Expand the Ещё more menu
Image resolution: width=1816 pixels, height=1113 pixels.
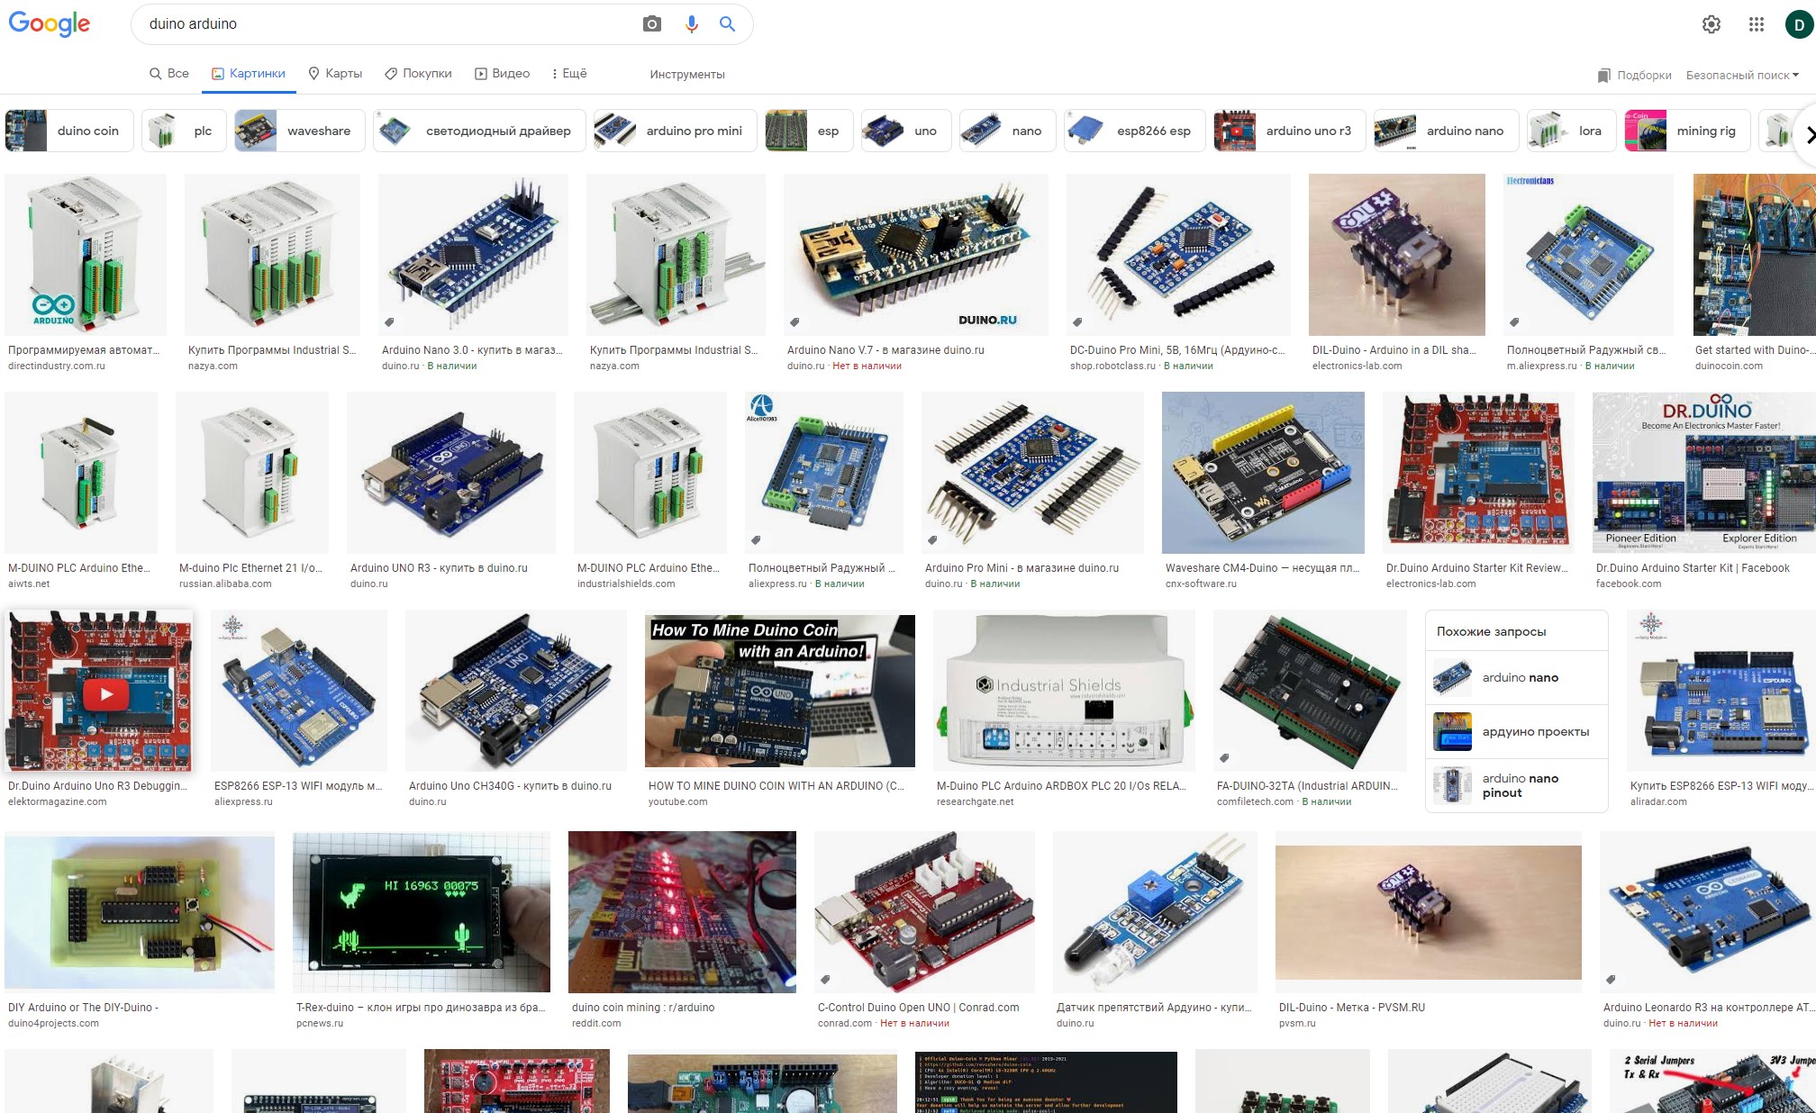(x=569, y=74)
